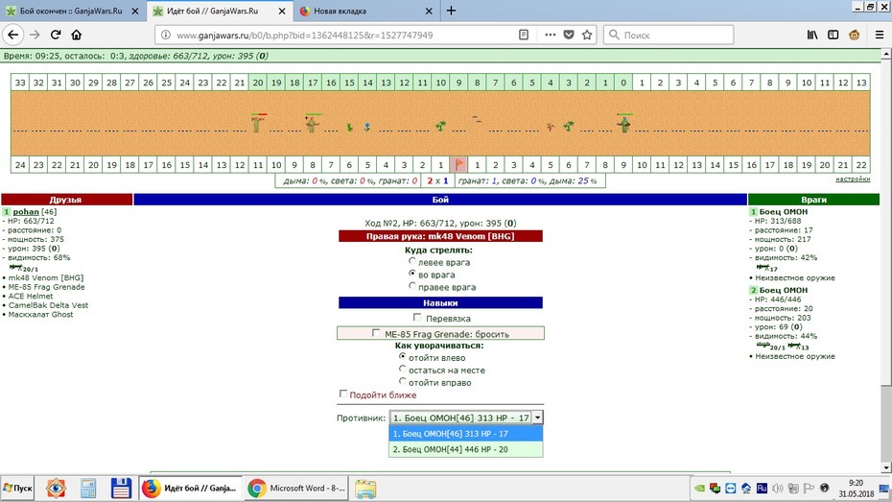Choose 'остаться на месте' dodge option

pyautogui.click(x=403, y=369)
